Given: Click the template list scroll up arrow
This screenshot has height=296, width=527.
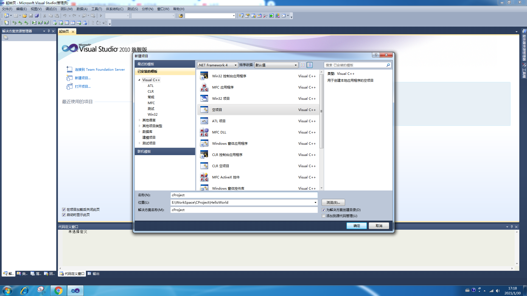Looking at the screenshot, I should [321, 72].
